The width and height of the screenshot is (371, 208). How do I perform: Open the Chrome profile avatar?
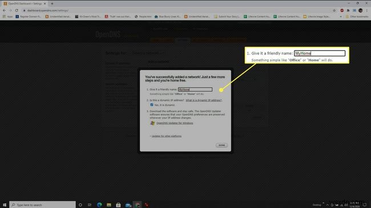(361, 10)
